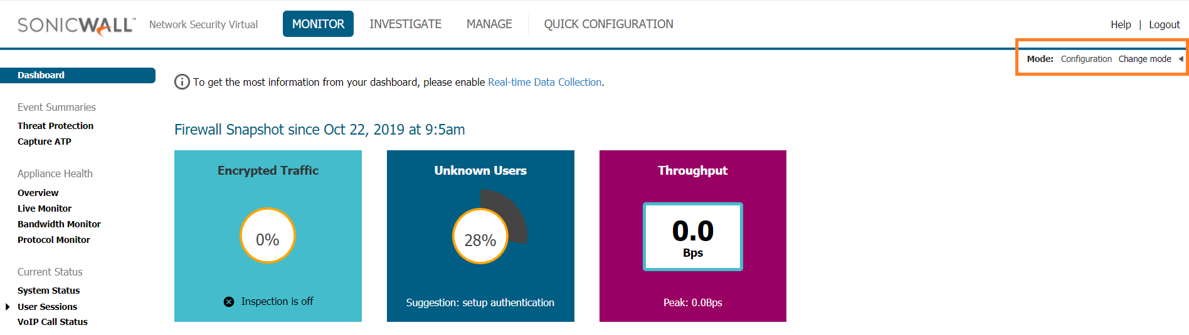Image resolution: width=1189 pixels, height=335 pixels.
Task: Open Bandwidth Monitor in sidebar
Action: pyautogui.click(x=59, y=224)
